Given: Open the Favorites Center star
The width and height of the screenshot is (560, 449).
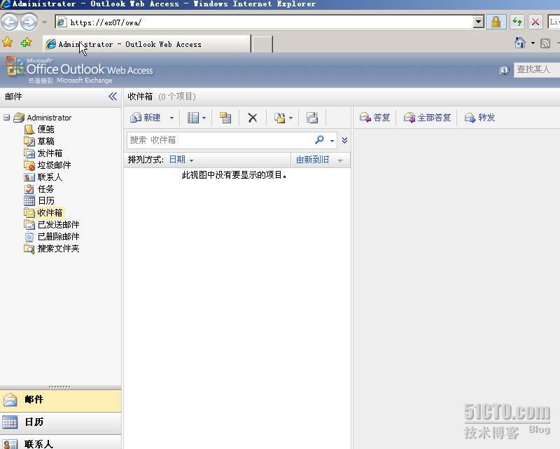Looking at the screenshot, I should point(8,43).
